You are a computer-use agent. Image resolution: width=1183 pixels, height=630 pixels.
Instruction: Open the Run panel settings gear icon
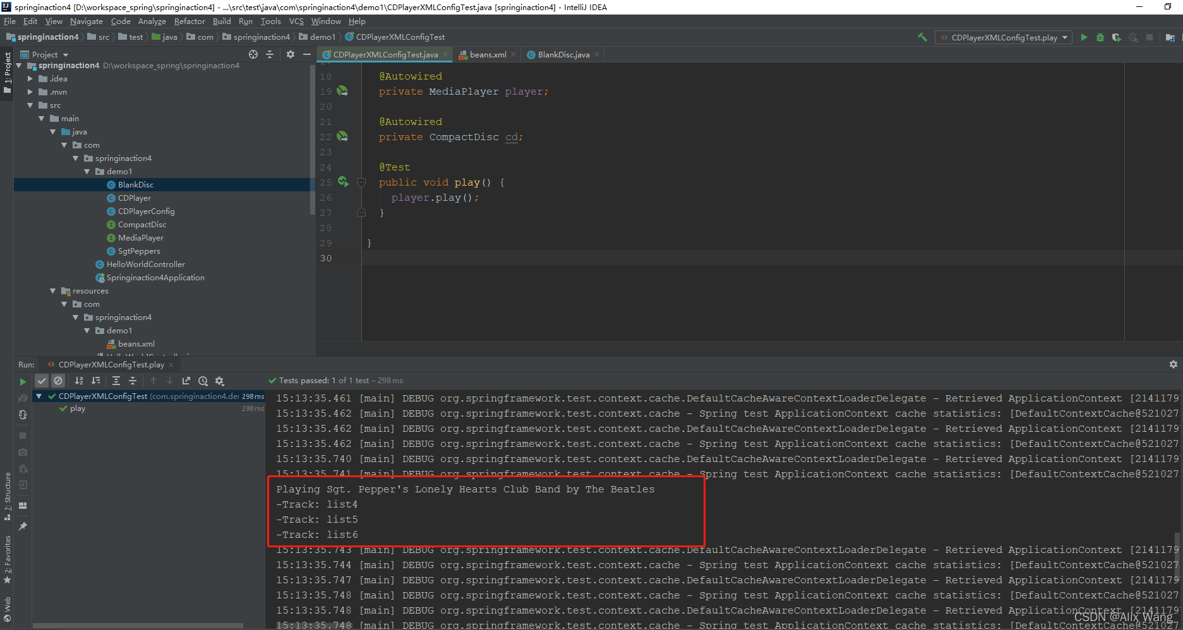pos(1173,364)
